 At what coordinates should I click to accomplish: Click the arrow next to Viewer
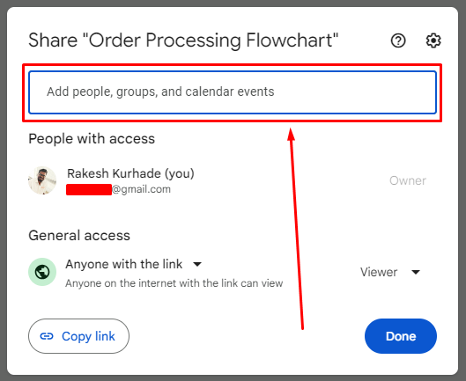416,272
